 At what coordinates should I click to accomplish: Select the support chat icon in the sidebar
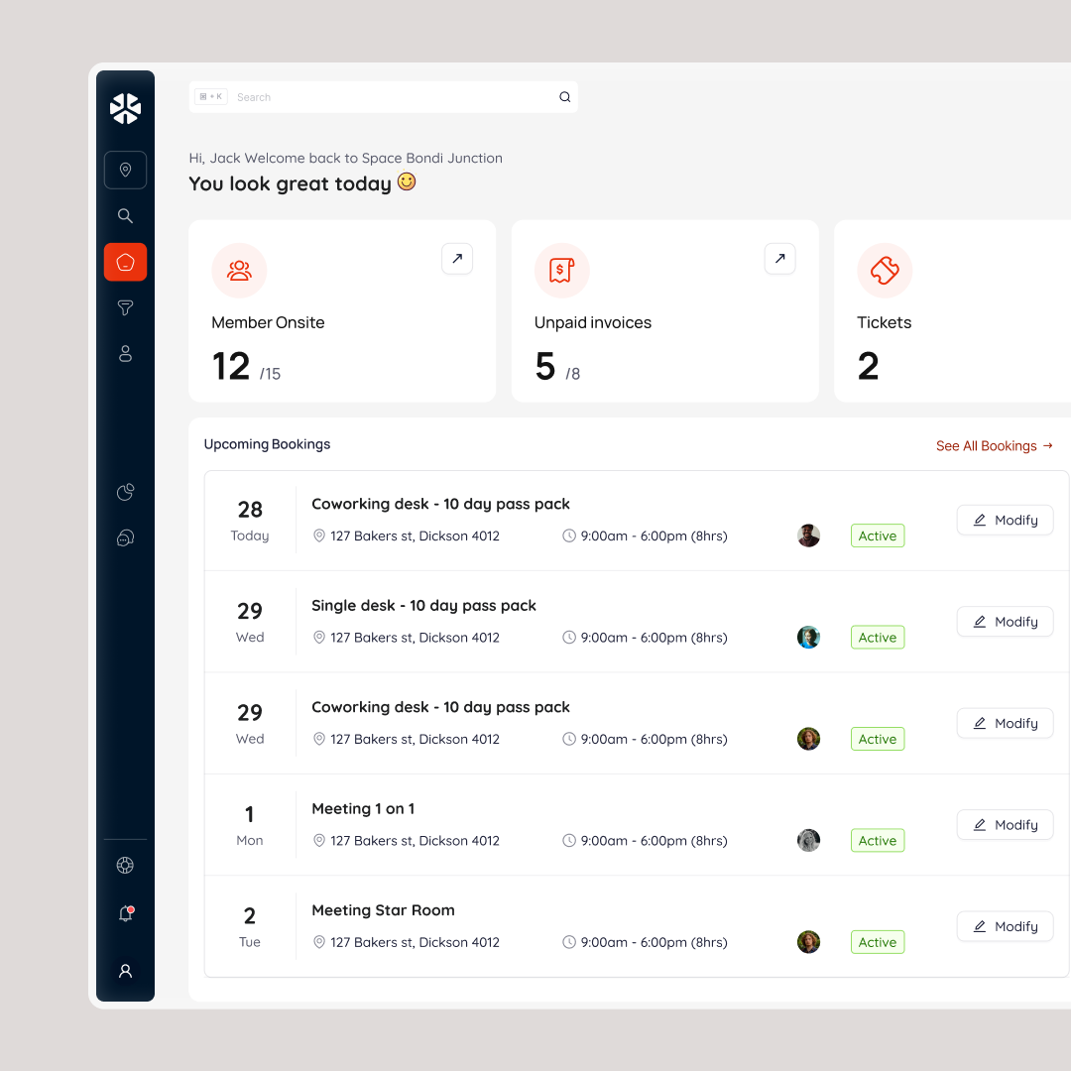click(x=125, y=537)
